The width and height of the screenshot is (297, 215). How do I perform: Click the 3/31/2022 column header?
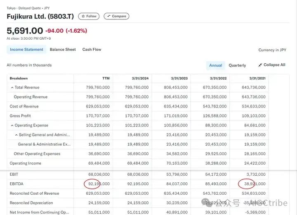pyautogui.click(x=218, y=78)
